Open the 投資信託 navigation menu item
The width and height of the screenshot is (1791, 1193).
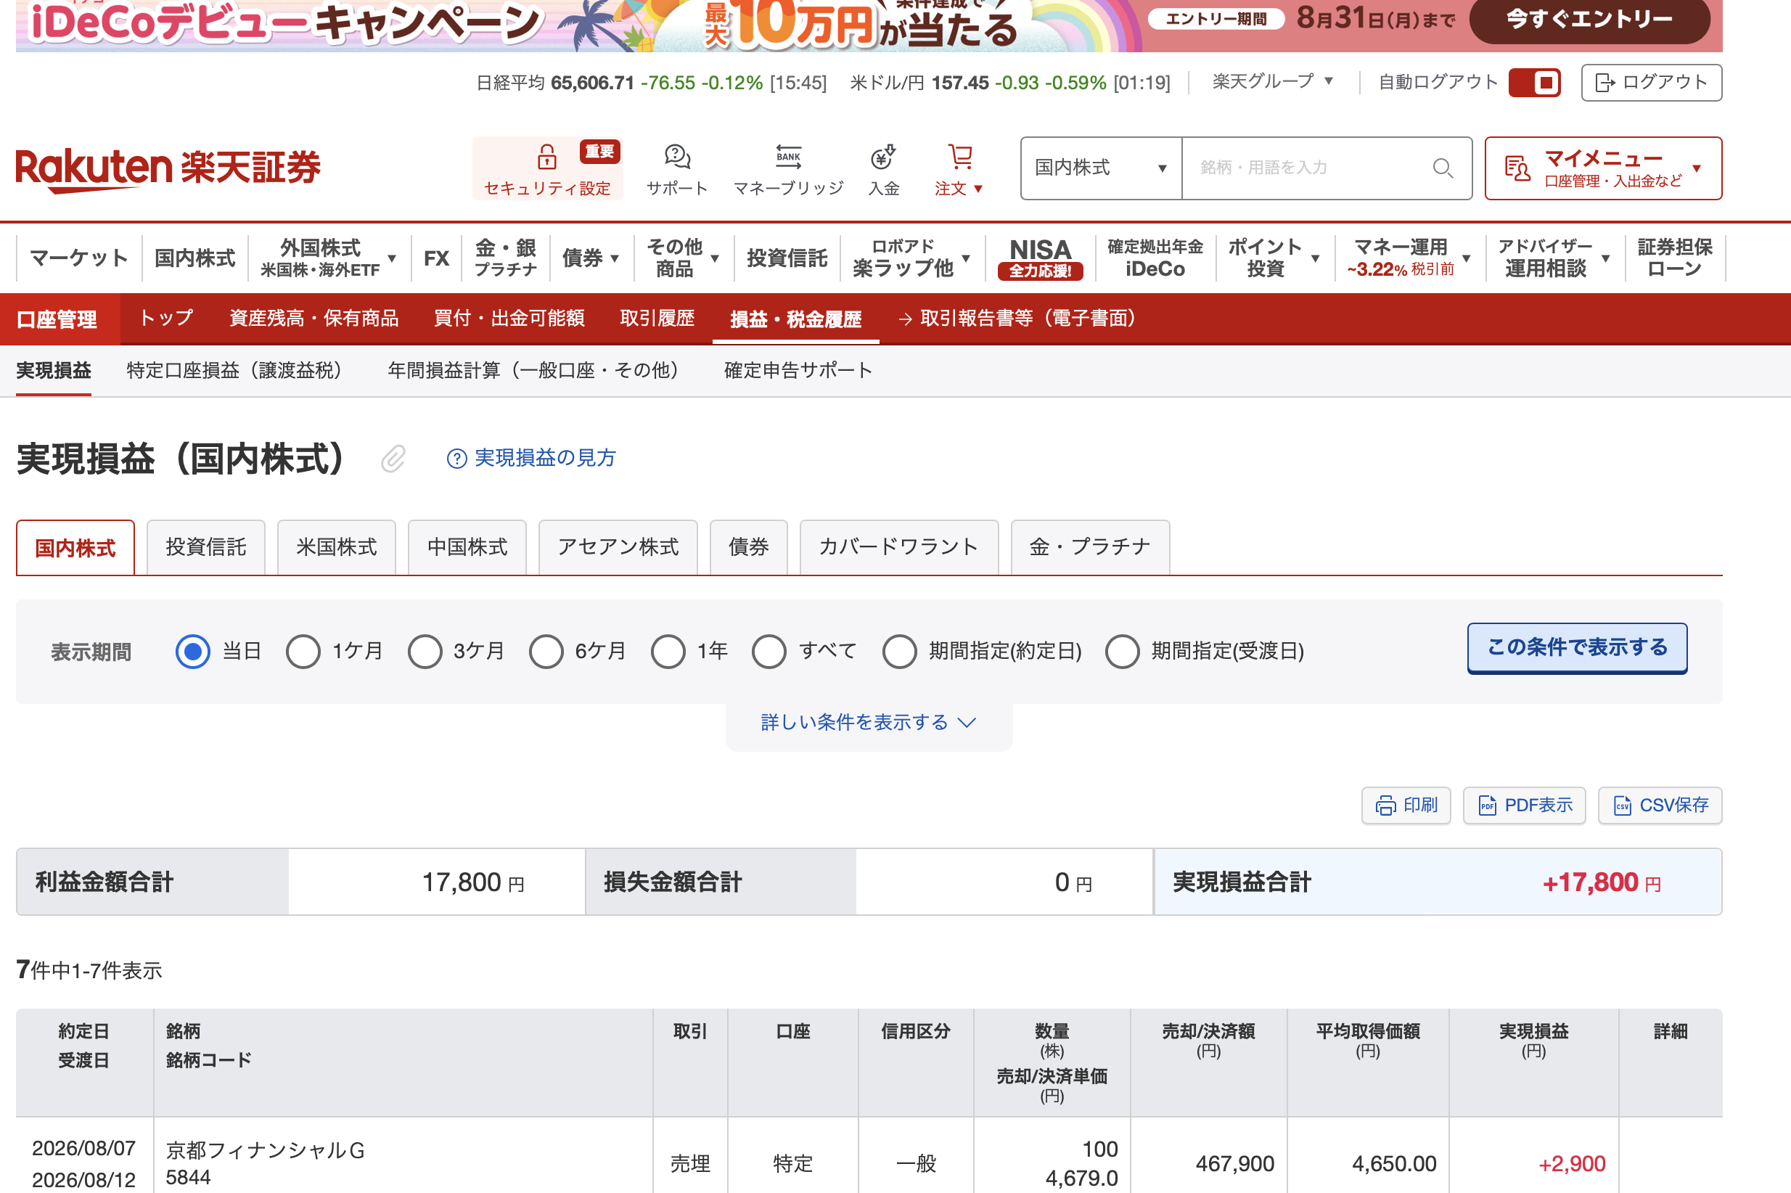[787, 258]
